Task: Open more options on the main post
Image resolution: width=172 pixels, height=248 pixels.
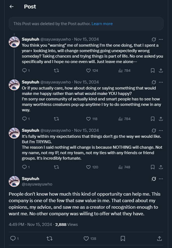Action: 161,179
